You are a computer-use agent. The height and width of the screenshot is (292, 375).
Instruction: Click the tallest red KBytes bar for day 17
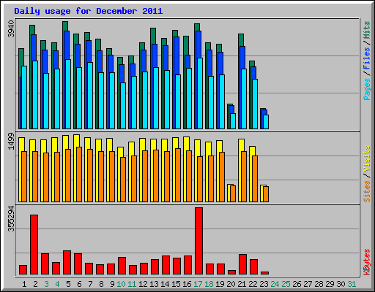198,241
